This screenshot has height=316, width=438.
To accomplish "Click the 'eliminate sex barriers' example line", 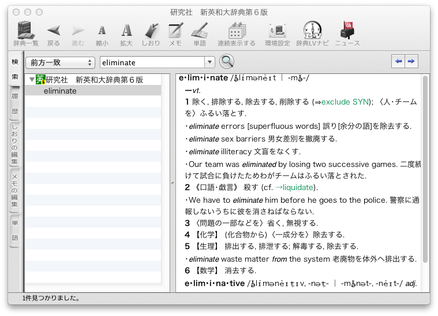I will (261, 139).
